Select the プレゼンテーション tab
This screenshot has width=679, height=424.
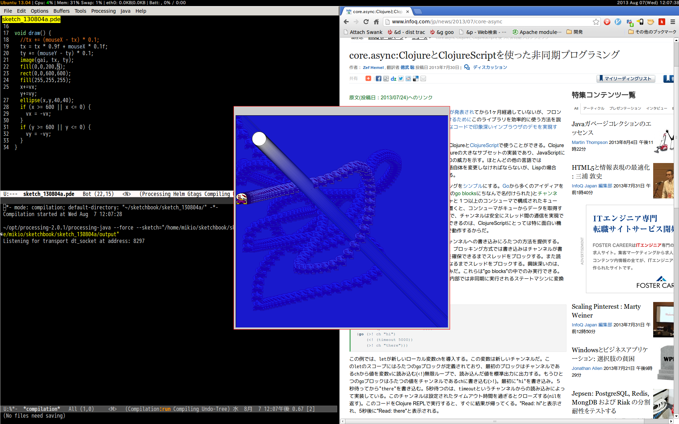click(625, 108)
